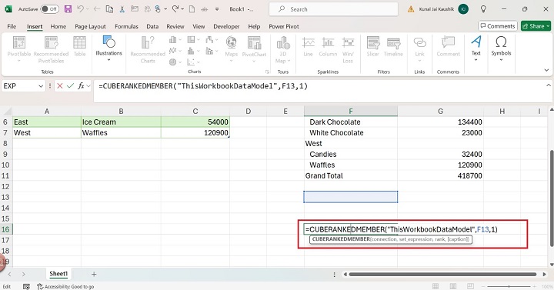Image resolution: width=554 pixels, height=290 pixels.
Task: Switch to Page Layout view icon
Action: click(453, 286)
